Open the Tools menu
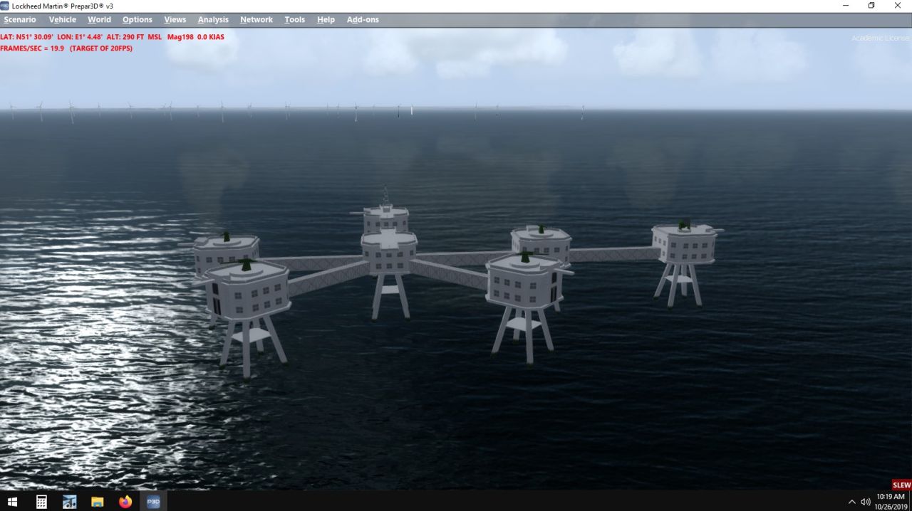Screen dimensions: 912x511 pos(294,20)
